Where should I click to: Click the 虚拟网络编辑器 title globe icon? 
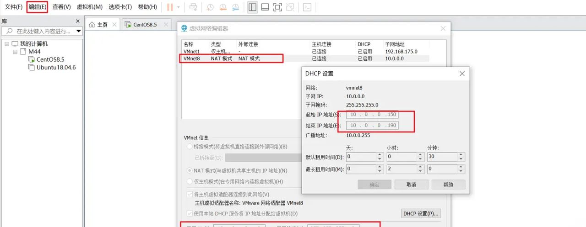click(x=184, y=28)
